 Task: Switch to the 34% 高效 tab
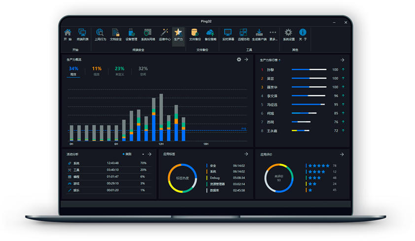pos(73,71)
